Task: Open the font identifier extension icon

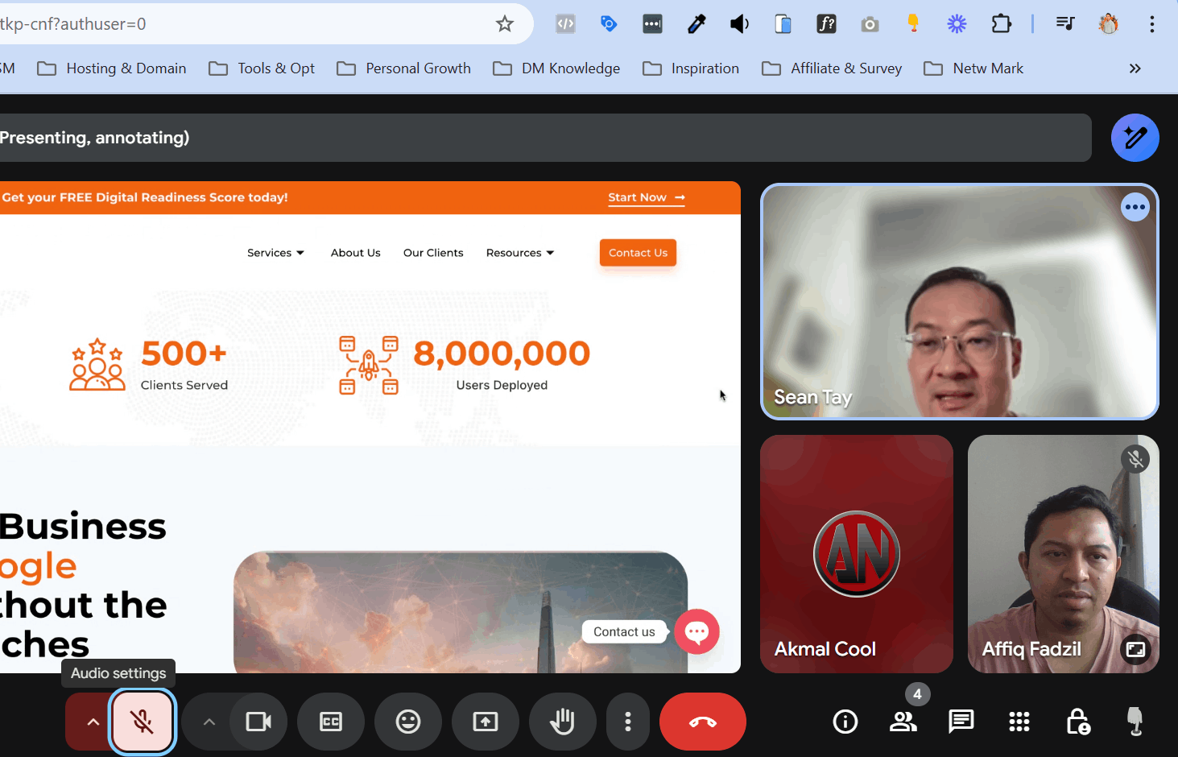Action: click(826, 24)
